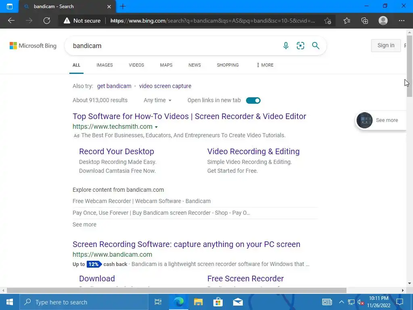
Task: Open Mail app from taskbar
Action: coord(238,302)
